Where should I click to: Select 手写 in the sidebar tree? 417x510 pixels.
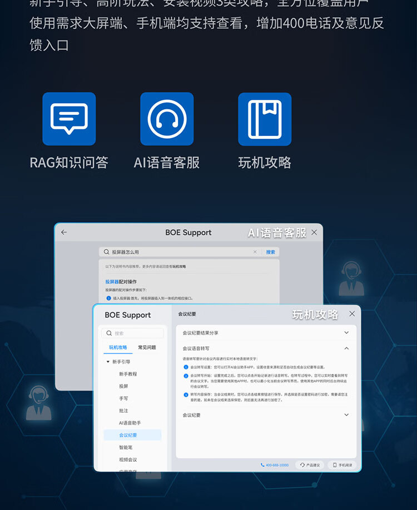click(123, 398)
